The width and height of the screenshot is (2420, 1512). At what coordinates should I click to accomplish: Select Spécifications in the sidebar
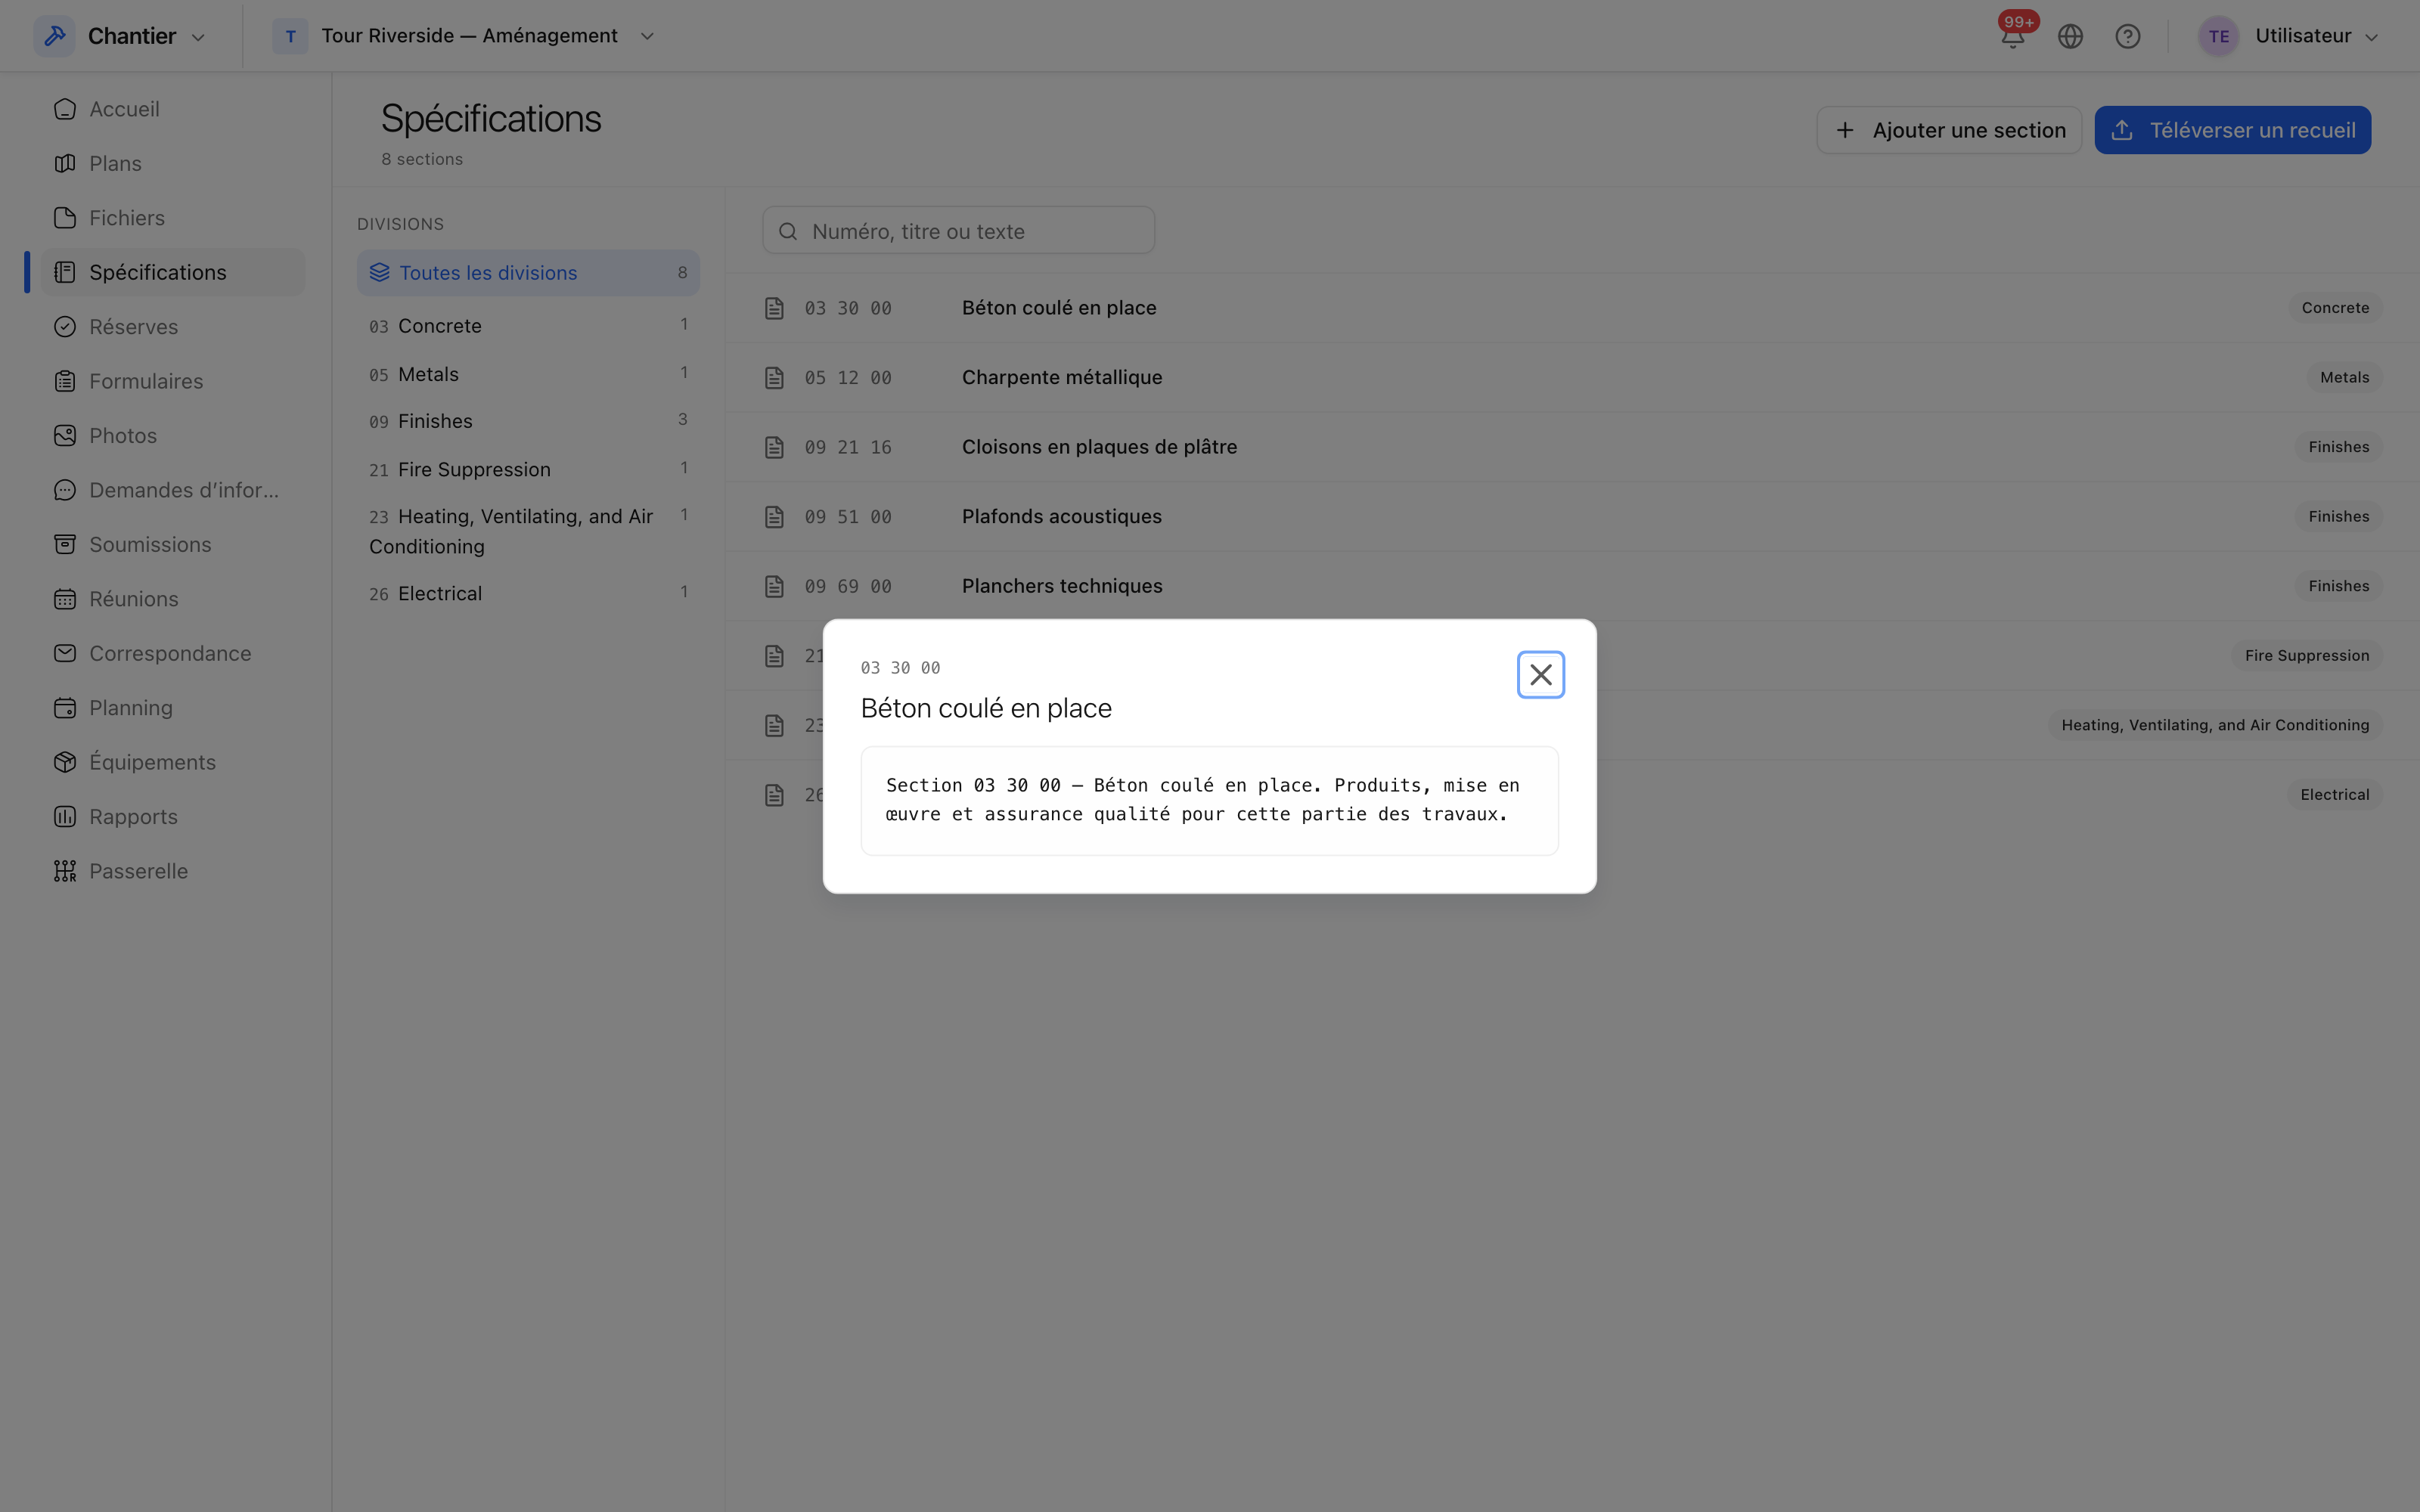click(x=174, y=272)
